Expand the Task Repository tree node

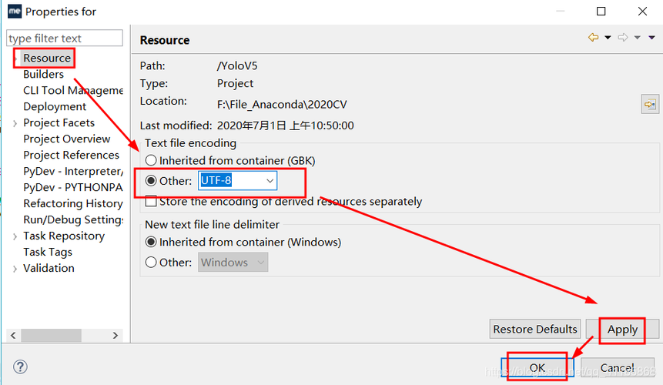tap(15, 236)
